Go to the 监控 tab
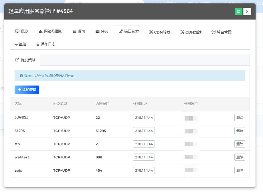The image size is (263, 192). (20, 44)
